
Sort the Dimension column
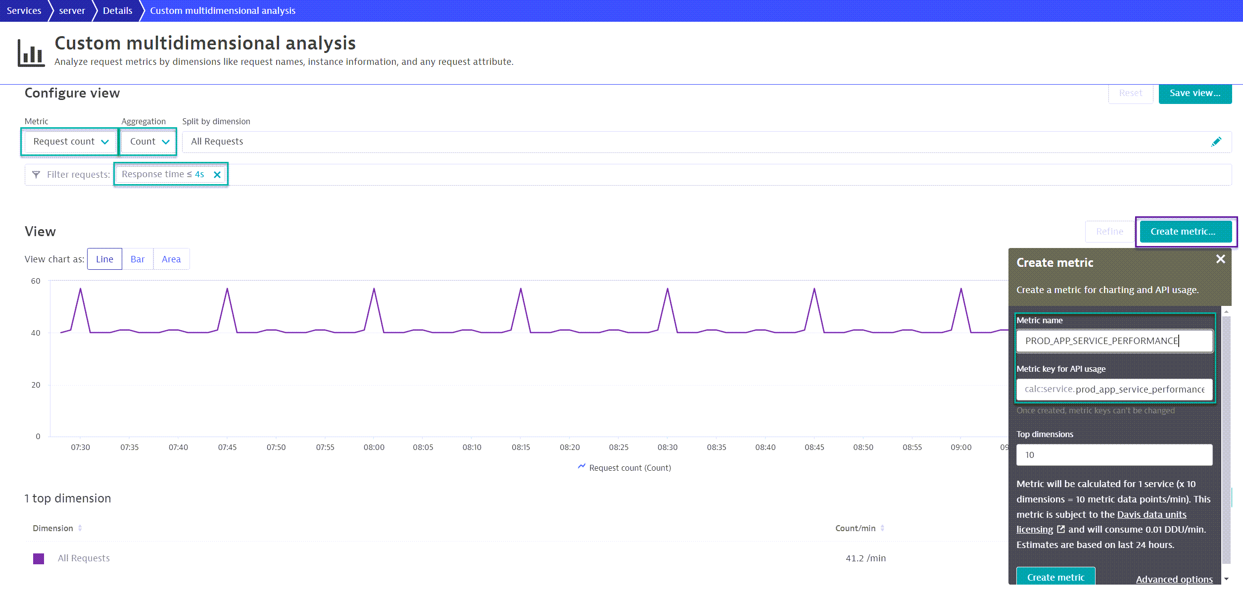80,528
